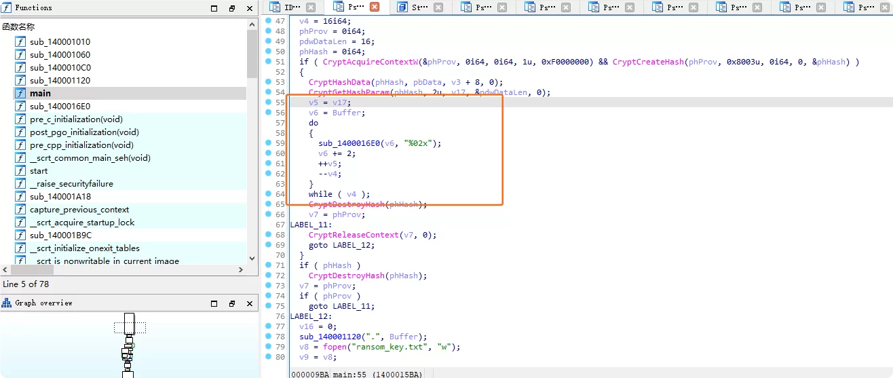Close the active pseudocode tab
Viewport: 893px width, 378px height.
(374, 7)
